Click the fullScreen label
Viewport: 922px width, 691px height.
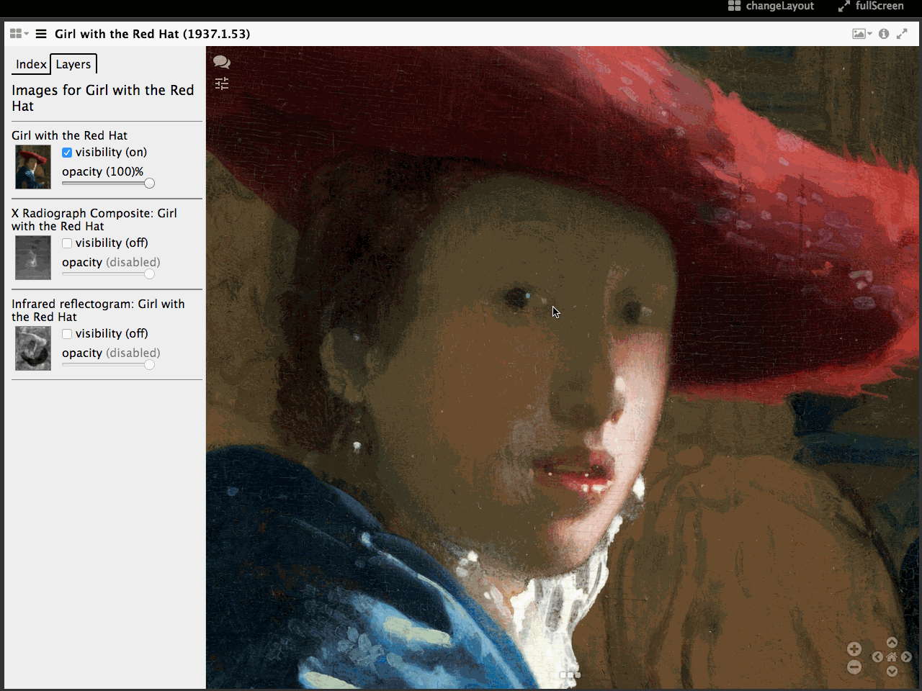click(x=880, y=6)
